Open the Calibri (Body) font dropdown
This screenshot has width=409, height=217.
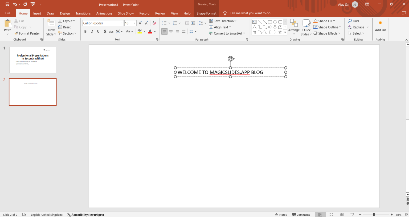122,23
